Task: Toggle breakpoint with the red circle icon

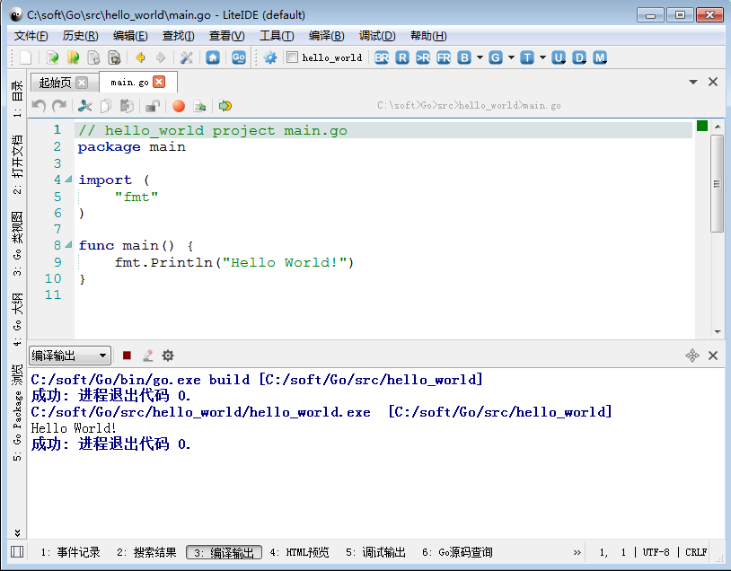Action: (x=179, y=106)
